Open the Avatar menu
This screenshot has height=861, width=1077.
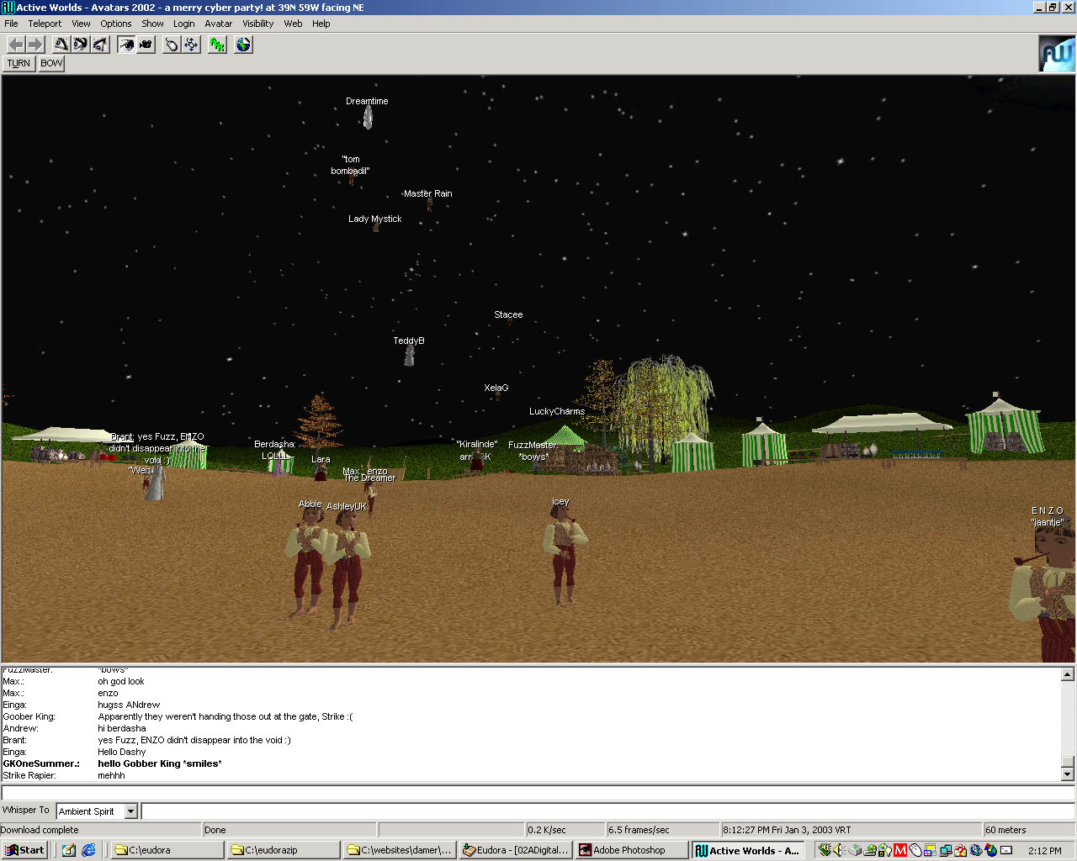[x=218, y=24]
